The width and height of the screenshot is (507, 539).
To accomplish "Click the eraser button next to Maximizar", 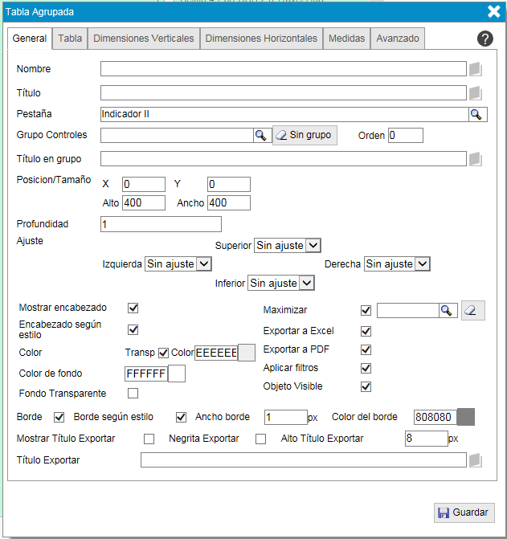I will 473,311.
